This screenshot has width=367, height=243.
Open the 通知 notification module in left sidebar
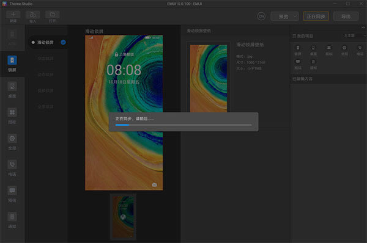pyautogui.click(x=12, y=220)
